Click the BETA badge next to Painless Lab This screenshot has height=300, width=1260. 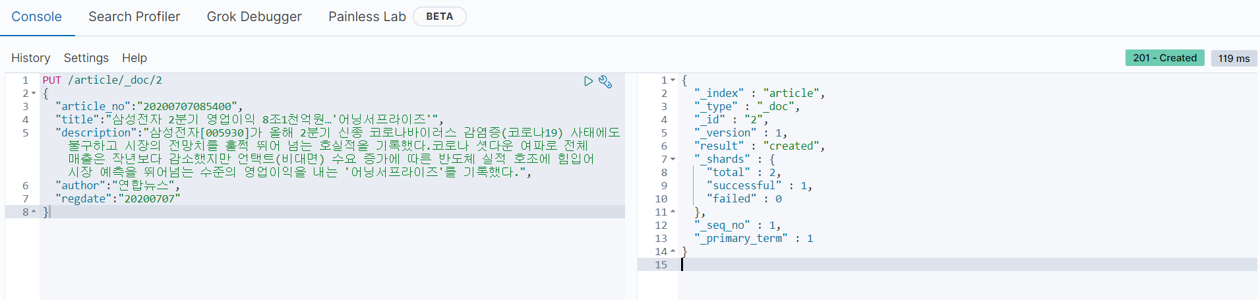pos(440,16)
